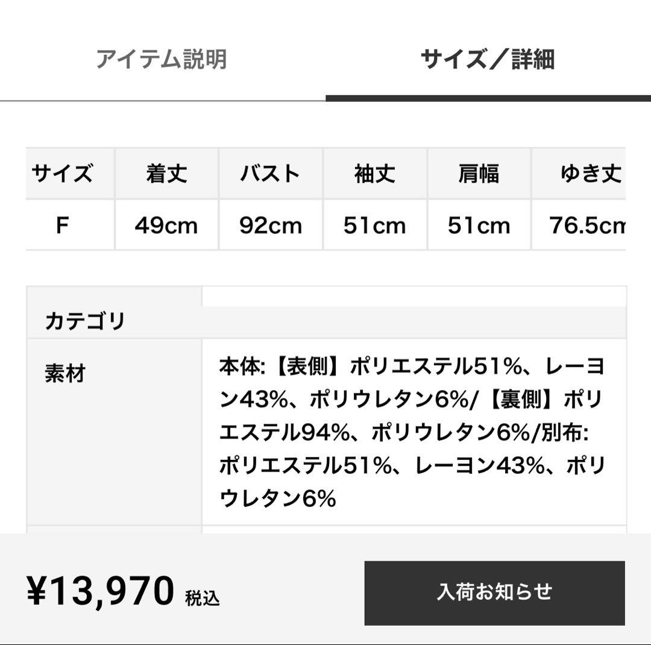This screenshot has height=645, width=651.
Task: Select the バスト column header
Action: click(x=271, y=174)
